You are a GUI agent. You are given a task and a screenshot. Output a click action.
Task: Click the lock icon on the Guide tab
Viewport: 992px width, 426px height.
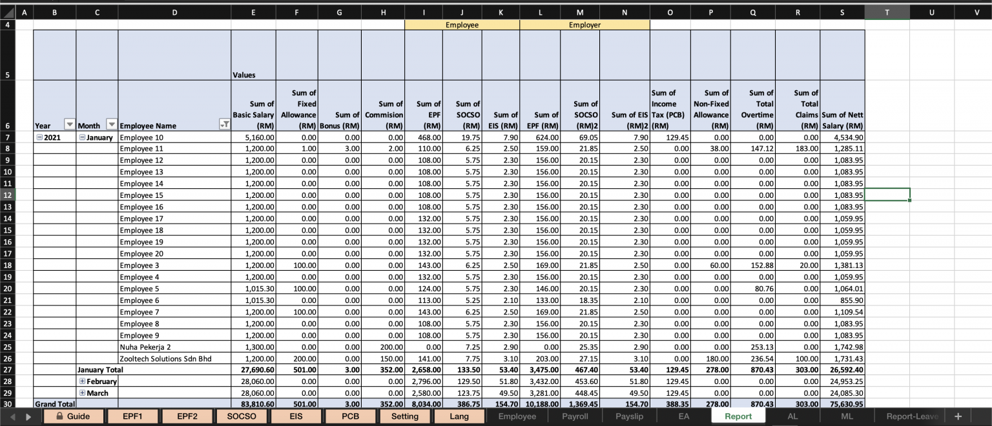click(x=61, y=416)
